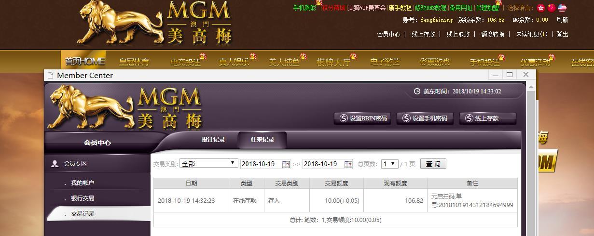This screenshot has width=594, height=236.
Task: Open the 线上取款 link in top bar
Action: (x=458, y=34)
